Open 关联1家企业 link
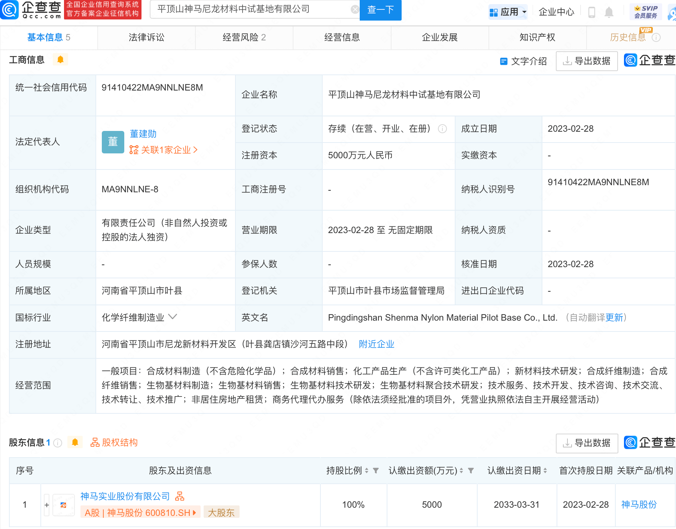The image size is (676, 529). [164, 150]
